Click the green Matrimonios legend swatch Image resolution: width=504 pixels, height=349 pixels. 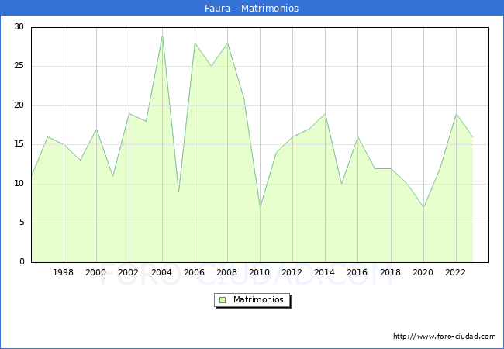(x=223, y=300)
